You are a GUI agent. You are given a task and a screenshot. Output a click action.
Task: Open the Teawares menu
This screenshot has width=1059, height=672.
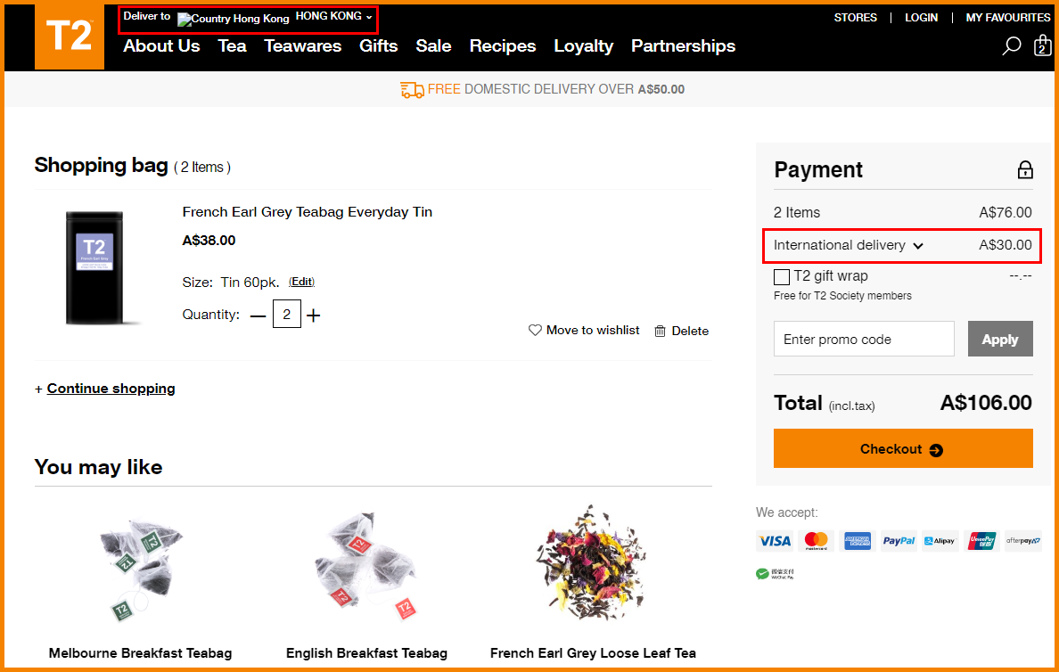coord(302,46)
